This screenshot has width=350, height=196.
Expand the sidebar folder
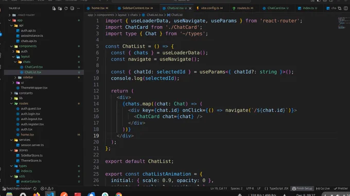coord(28,77)
